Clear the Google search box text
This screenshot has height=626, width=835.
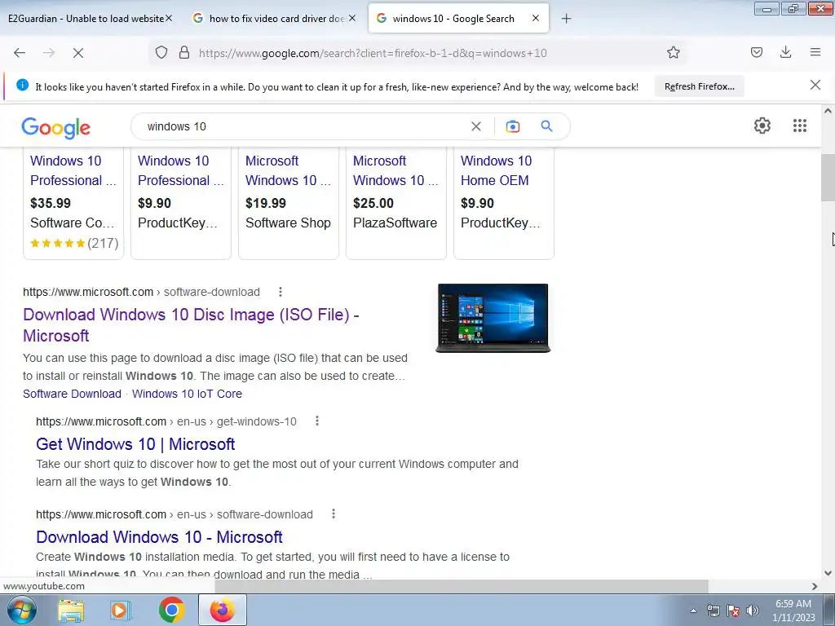click(x=476, y=126)
